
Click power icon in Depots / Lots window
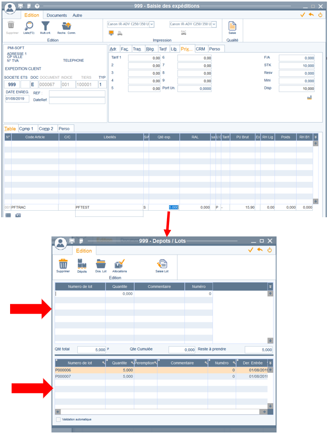(269, 250)
